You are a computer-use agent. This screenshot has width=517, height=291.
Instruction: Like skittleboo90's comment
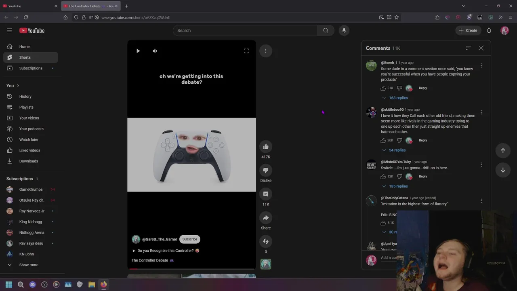click(x=383, y=140)
